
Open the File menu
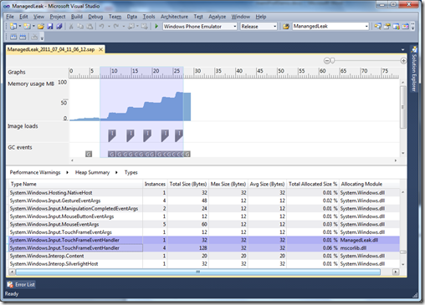pyautogui.click(x=10, y=17)
